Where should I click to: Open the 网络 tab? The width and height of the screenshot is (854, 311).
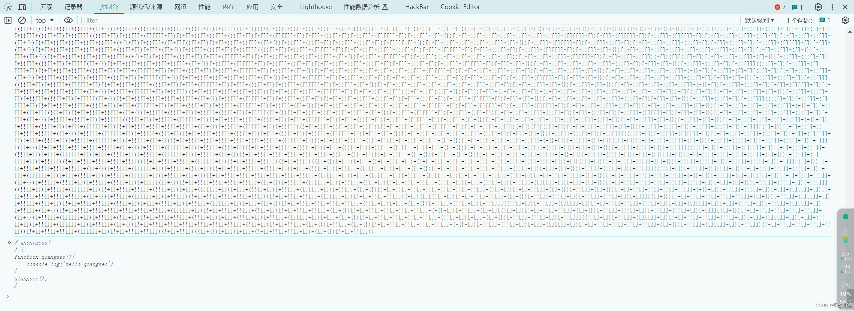click(180, 7)
